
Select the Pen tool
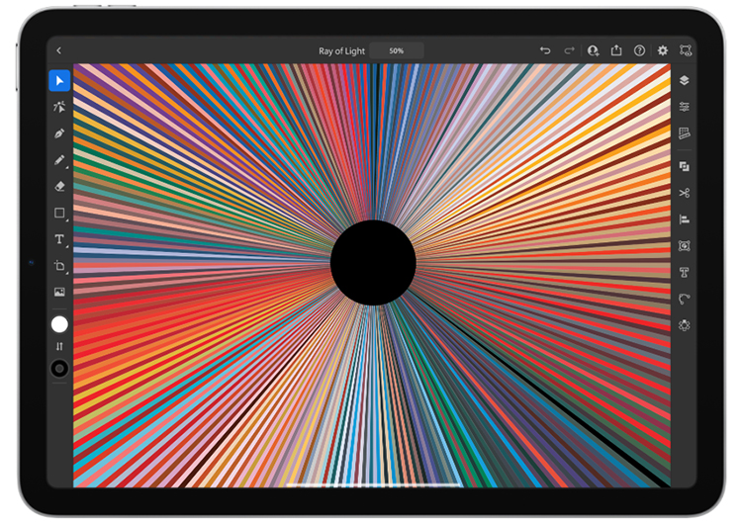(59, 133)
